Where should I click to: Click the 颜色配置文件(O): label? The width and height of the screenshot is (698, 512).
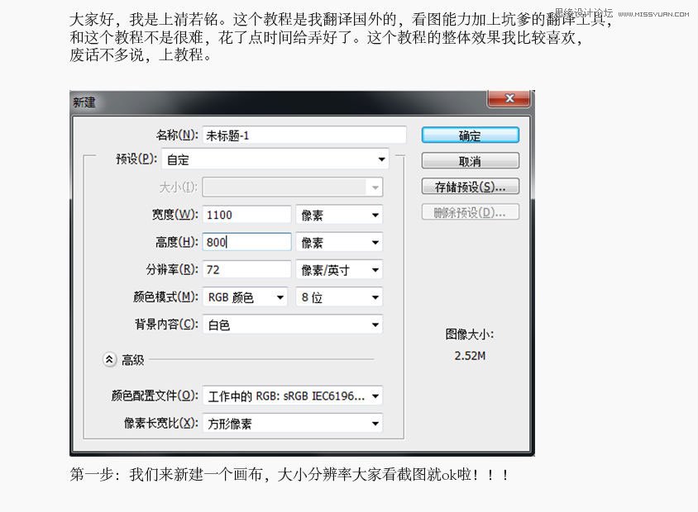coord(155,396)
